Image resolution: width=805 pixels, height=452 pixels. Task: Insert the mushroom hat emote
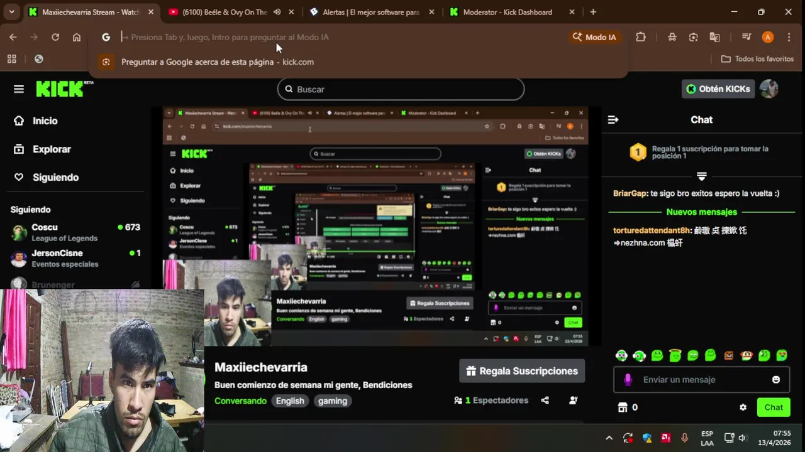(747, 356)
